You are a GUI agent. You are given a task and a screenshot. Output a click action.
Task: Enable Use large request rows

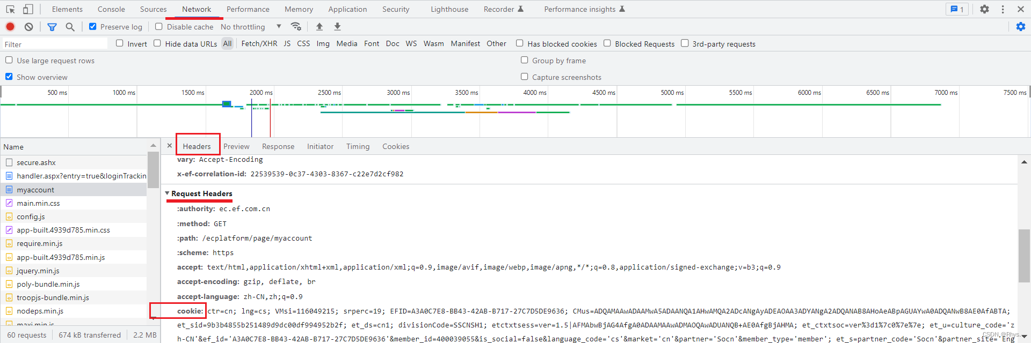pos(9,60)
